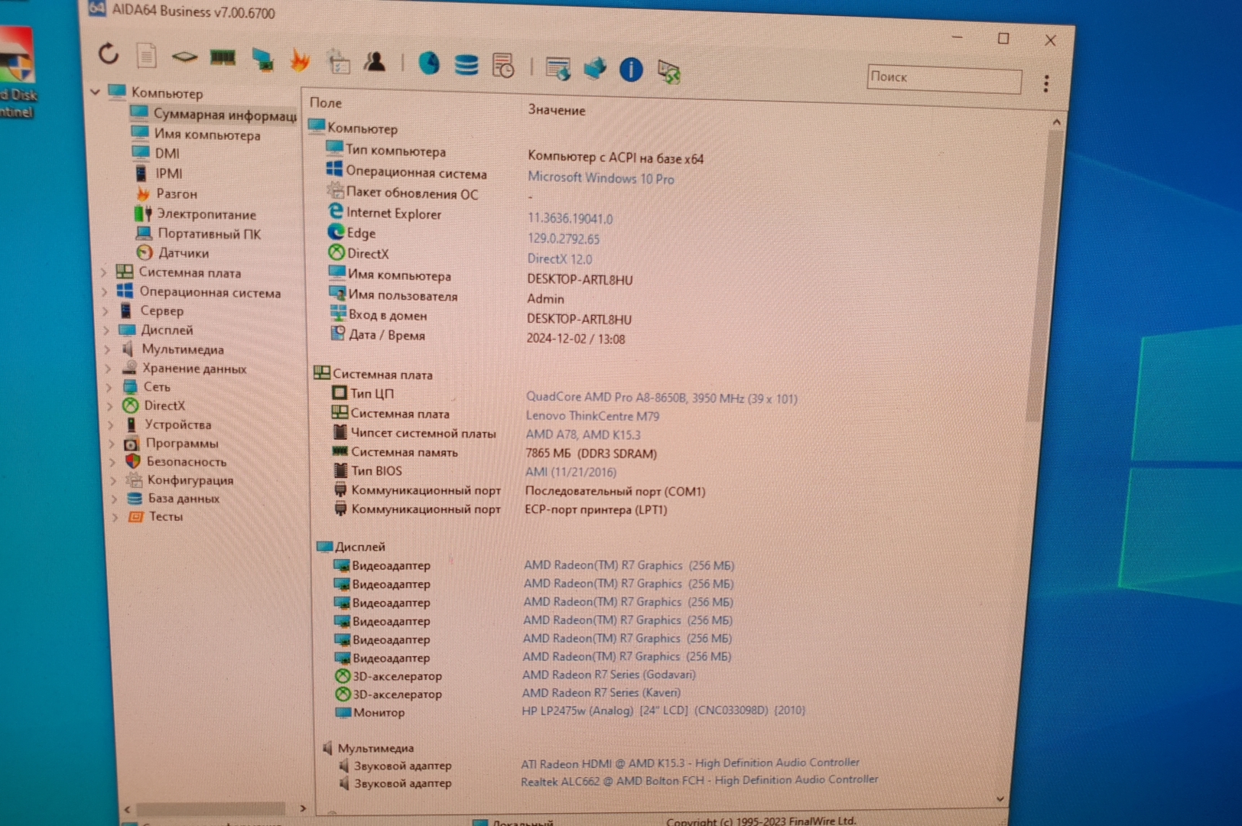Select Разгон in the sidebar tree
The width and height of the screenshot is (1242, 826).
[x=177, y=194]
